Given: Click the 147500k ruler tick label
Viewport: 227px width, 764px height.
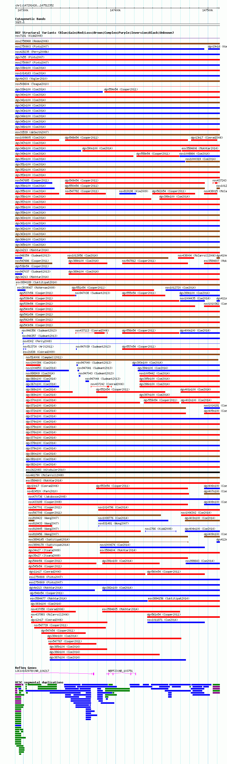Looking at the screenshot, I should pyautogui.click(x=207, y=10).
